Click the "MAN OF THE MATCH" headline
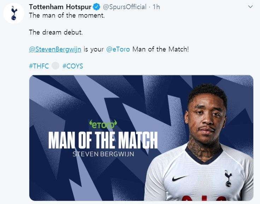 click(103, 140)
